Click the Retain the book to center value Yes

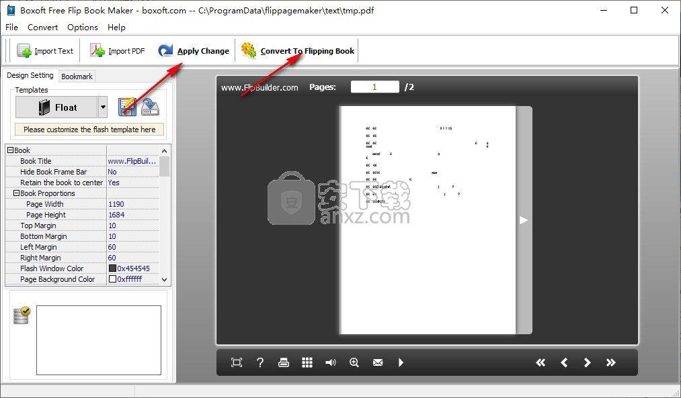click(132, 183)
